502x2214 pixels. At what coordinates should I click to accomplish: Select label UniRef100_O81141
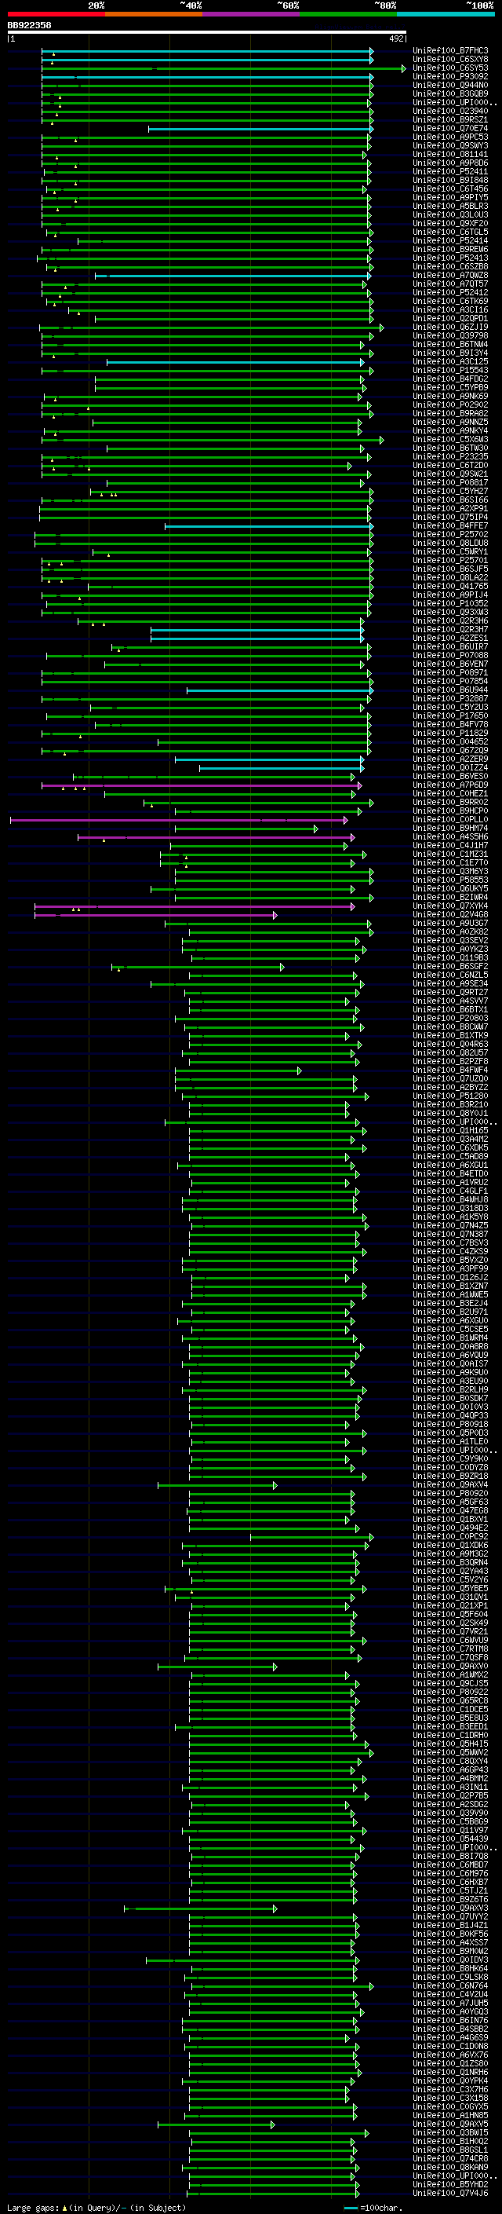pos(450,155)
